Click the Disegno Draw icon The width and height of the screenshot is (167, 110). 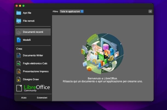point(19,79)
